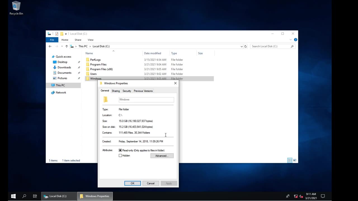358x201 pixels.
Task: Open the Recycle Bin desktop icon
Action: click(16, 8)
